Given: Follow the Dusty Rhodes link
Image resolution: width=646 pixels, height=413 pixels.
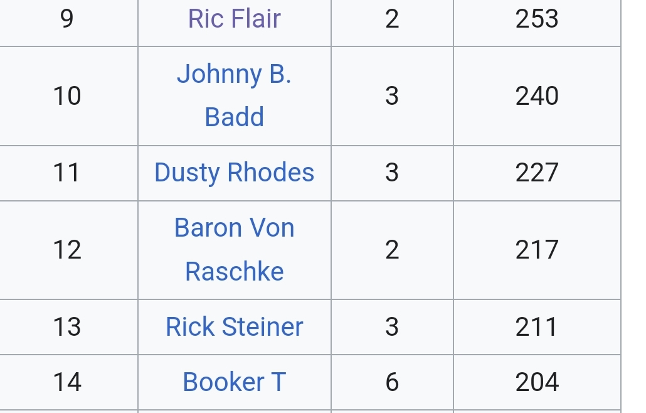Looking at the screenshot, I should (x=234, y=173).
